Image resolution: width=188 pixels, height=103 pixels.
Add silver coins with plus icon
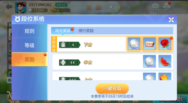[32, 11]
